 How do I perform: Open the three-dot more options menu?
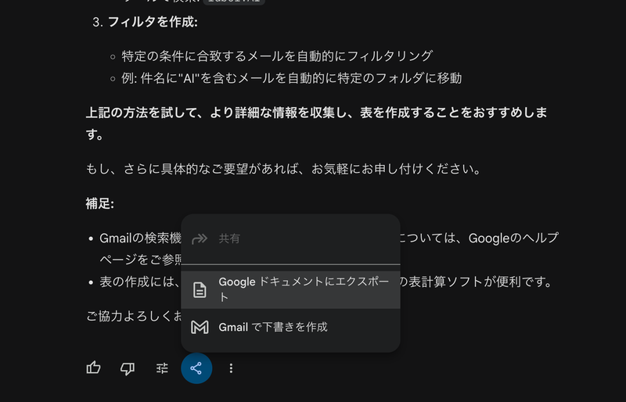pyautogui.click(x=231, y=368)
